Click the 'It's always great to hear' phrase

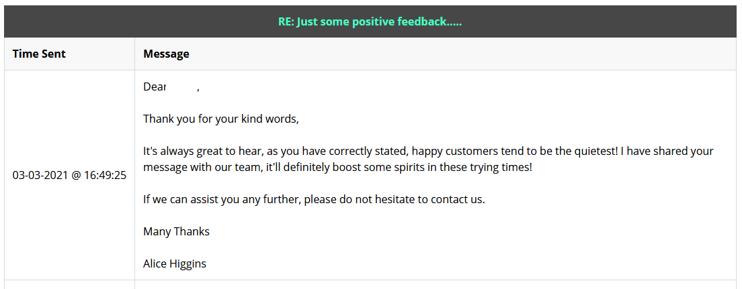[x=203, y=152]
